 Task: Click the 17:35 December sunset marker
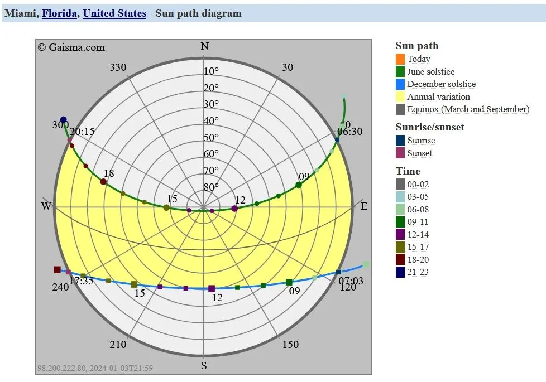(x=69, y=272)
